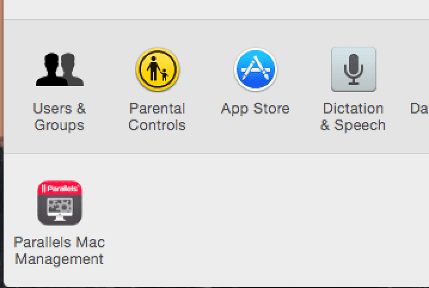Click the "App Store" text label
The width and height of the screenshot is (429, 288).
pyautogui.click(x=255, y=109)
